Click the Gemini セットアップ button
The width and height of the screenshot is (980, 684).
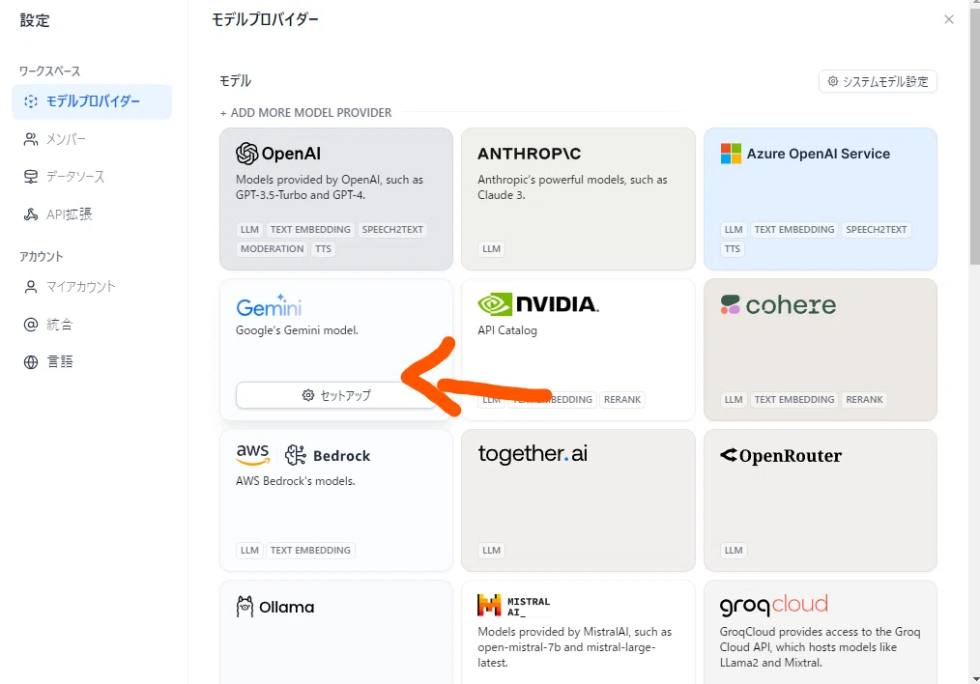pos(336,395)
